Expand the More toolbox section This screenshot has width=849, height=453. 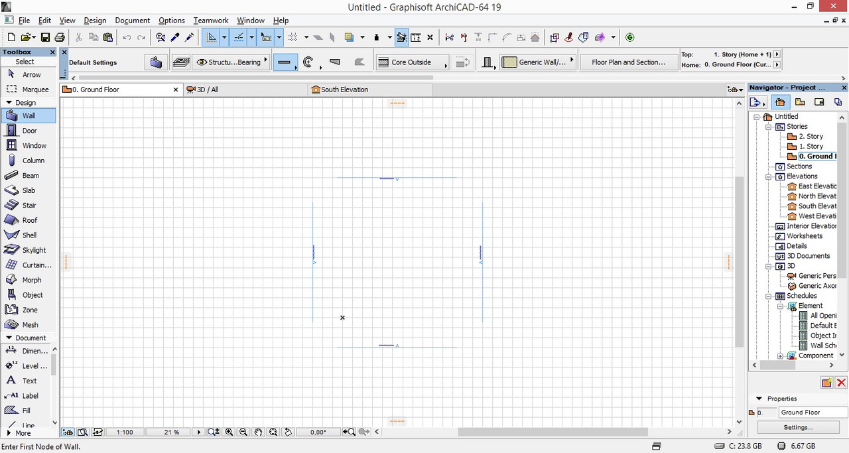(8, 433)
